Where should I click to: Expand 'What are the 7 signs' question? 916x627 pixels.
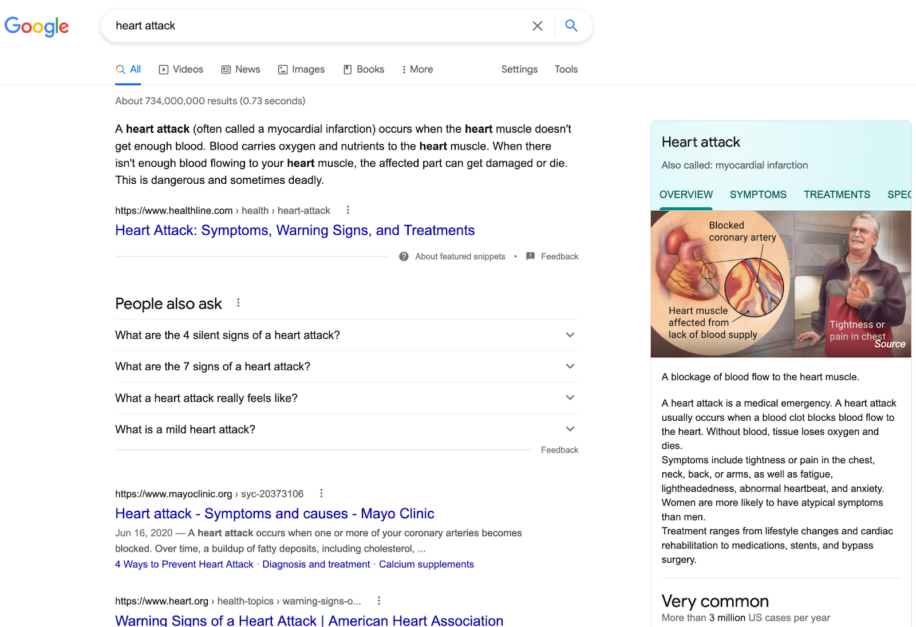point(346,366)
